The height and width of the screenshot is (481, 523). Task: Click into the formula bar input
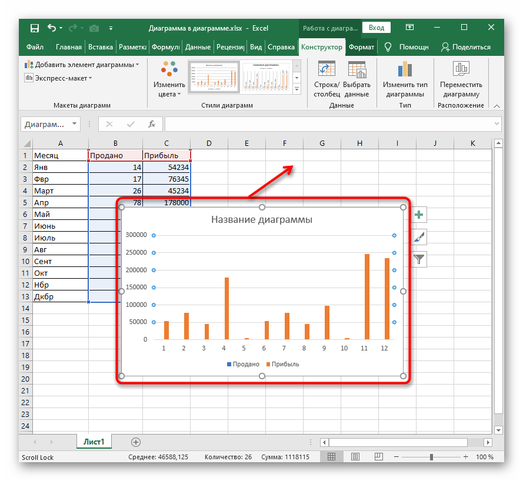328,124
